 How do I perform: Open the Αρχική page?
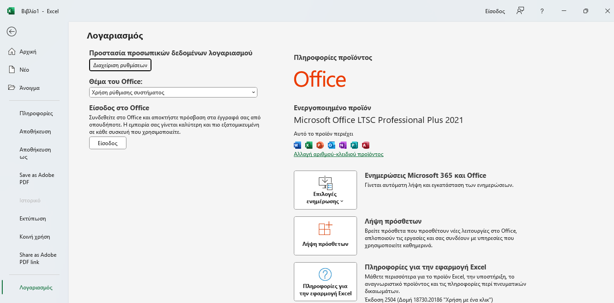pyautogui.click(x=34, y=51)
